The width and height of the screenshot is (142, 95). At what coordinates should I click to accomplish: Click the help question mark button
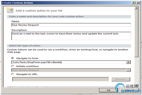click(x=133, y=3)
